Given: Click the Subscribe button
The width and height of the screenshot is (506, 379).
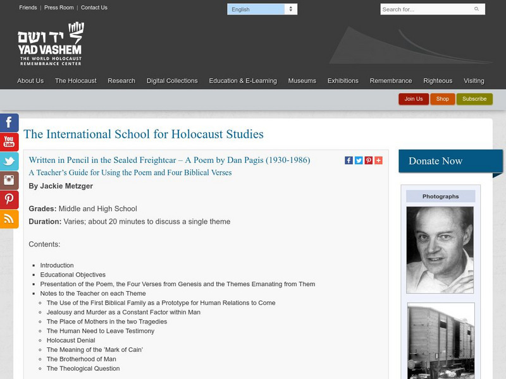Looking at the screenshot, I should [x=474, y=99].
